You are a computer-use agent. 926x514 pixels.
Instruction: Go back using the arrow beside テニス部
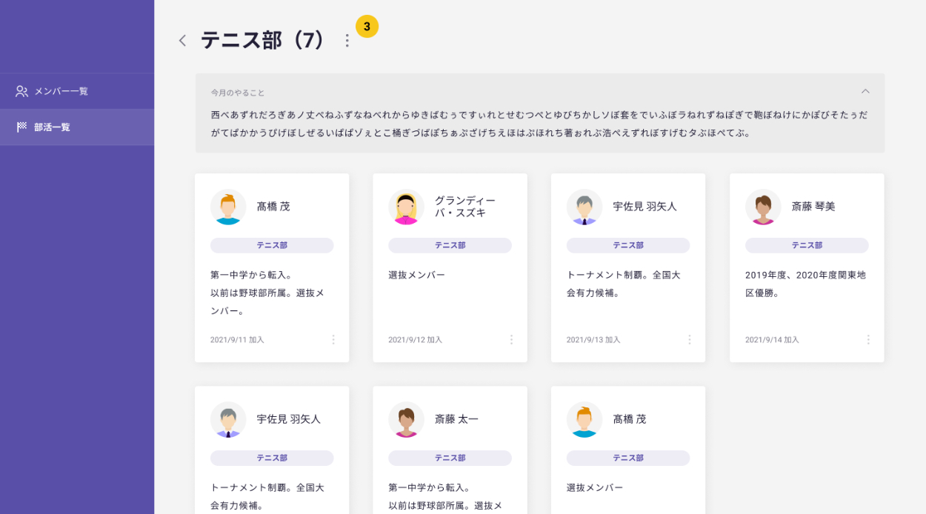click(x=182, y=41)
